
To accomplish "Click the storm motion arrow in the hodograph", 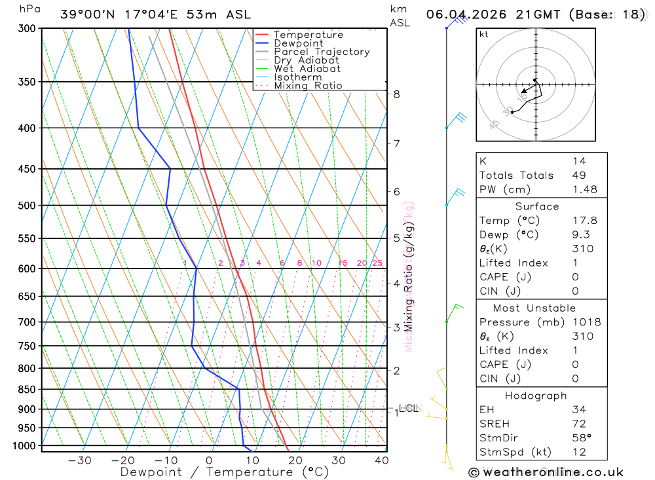I will point(529,88).
